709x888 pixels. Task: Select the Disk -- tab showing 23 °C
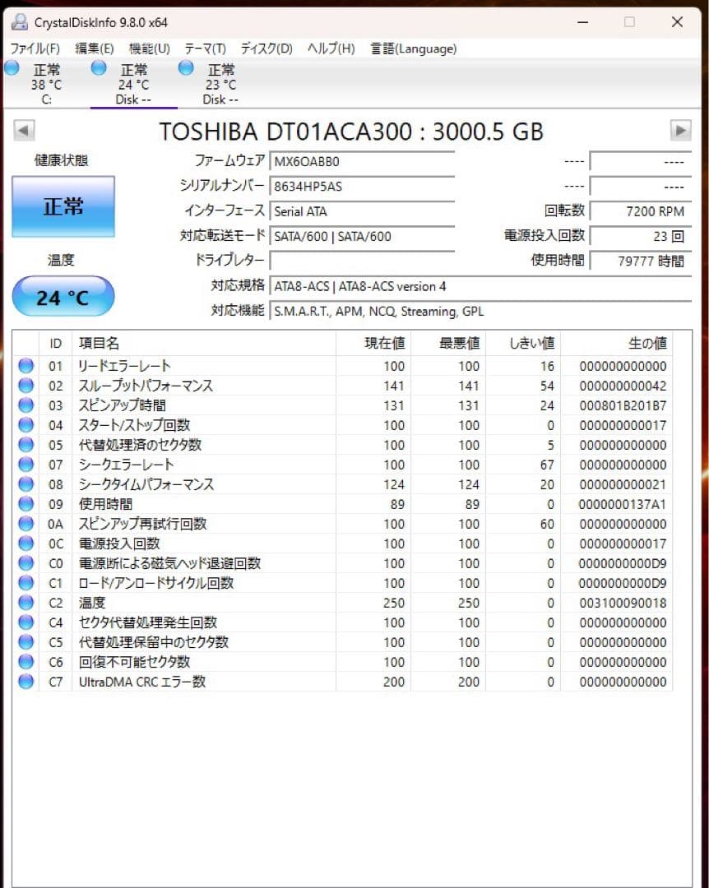221,84
